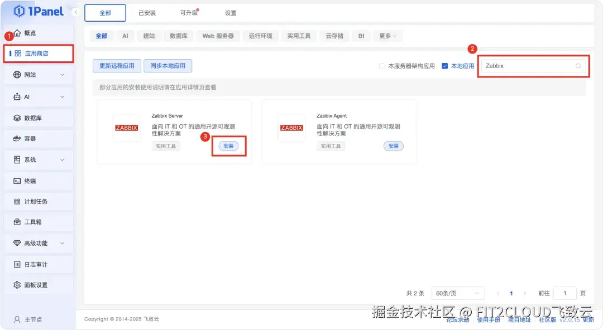The width and height of the screenshot is (603, 330).
Task: Click the 更新远程应用 button
Action: pyautogui.click(x=117, y=66)
